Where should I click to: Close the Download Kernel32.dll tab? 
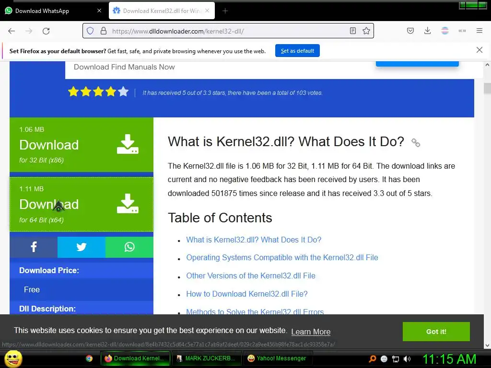[x=207, y=11]
